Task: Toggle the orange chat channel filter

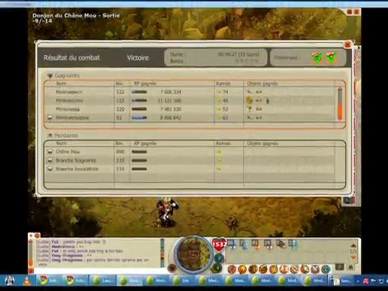Action: (162, 254)
